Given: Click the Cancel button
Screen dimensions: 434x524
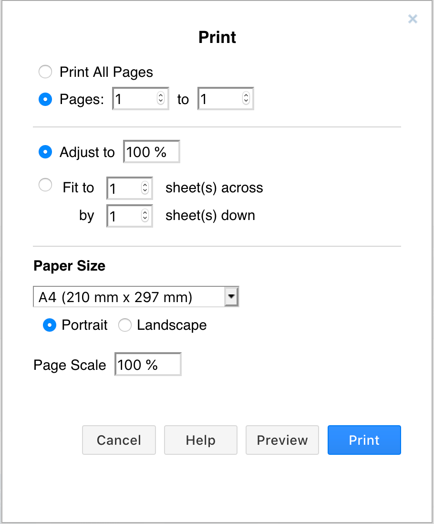Looking at the screenshot, I should [119, 440].
